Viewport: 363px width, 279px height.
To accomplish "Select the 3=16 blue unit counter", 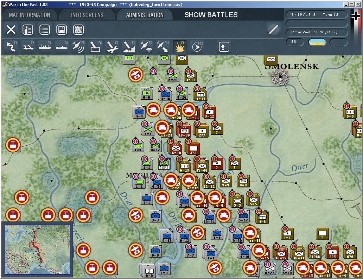I will point(165,95).
